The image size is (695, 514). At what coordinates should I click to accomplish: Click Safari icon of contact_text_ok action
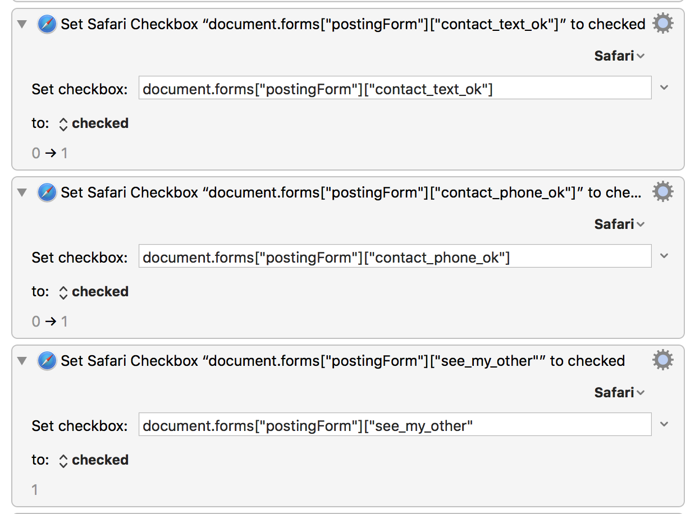pyautogui.click(x=47, y=24)
